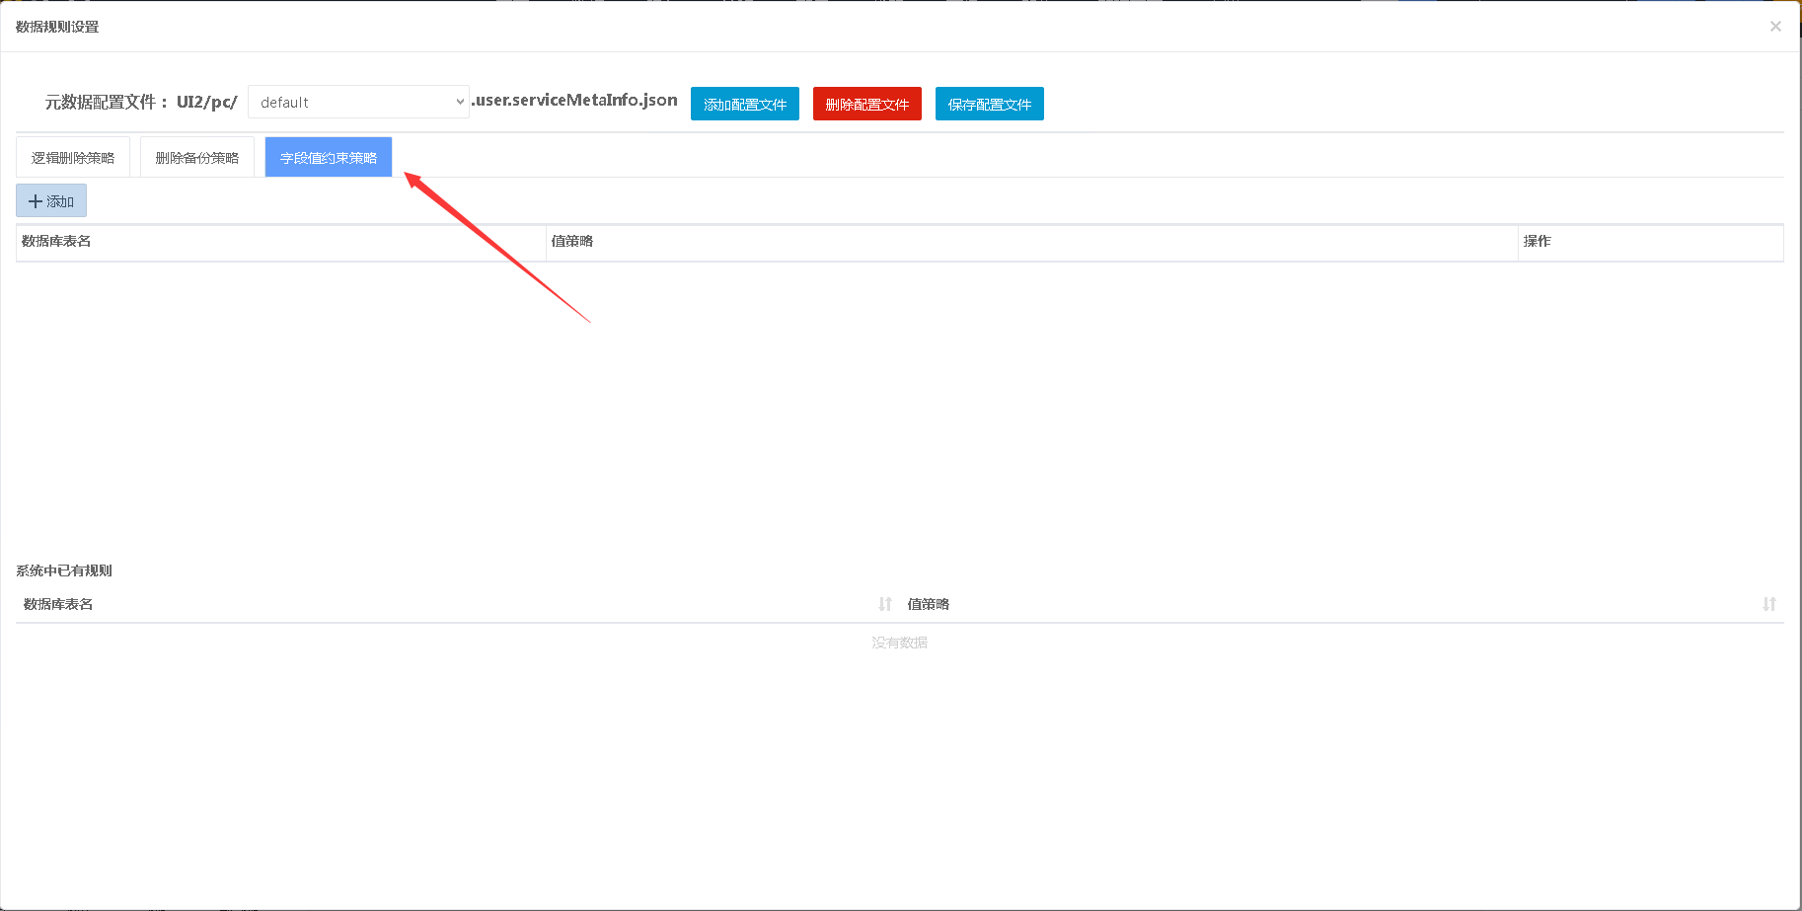
Task: Click 数据库表名 header in the upper table
Action: [56, 242]
